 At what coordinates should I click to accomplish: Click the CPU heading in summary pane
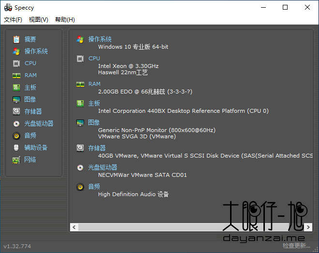click(x=94, y=58)
